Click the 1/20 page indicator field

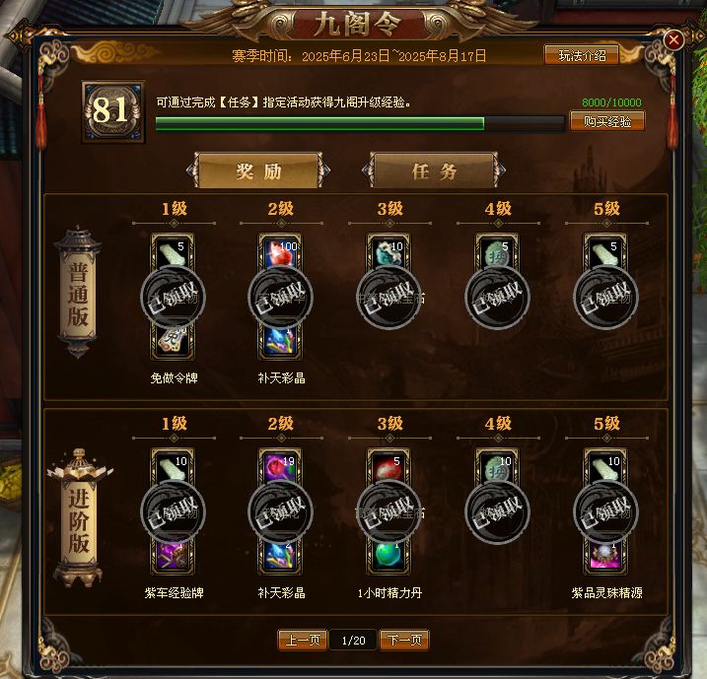pyautogui.click(x=353, y=641)
